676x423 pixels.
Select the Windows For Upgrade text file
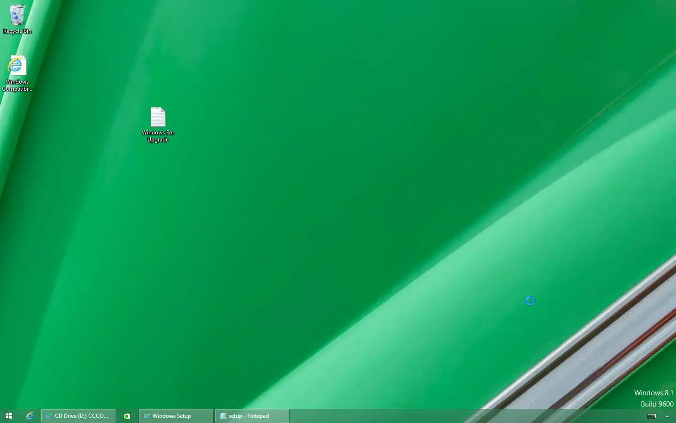pos(158,125)
